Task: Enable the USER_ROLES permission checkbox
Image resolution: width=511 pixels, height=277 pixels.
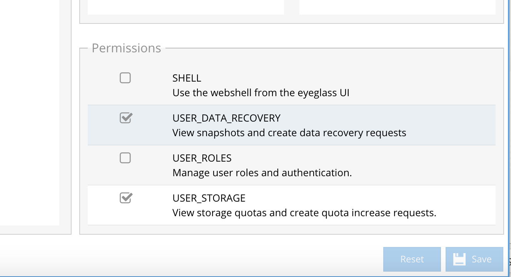Action: pos(125,158)
